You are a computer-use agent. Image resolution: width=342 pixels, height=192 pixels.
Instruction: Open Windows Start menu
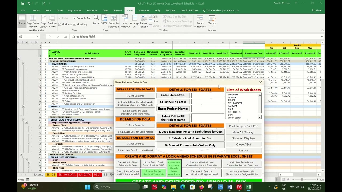[x=88, y=187]
